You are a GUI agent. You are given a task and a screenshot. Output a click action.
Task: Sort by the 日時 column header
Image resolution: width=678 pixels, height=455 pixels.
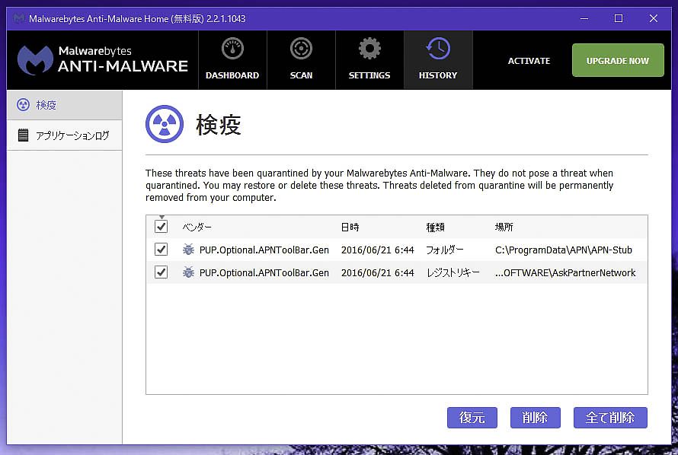350,227
